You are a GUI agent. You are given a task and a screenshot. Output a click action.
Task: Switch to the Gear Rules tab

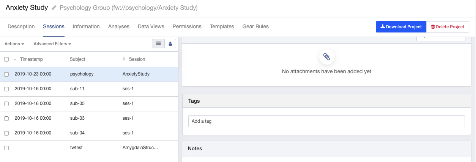coord(255,26)
